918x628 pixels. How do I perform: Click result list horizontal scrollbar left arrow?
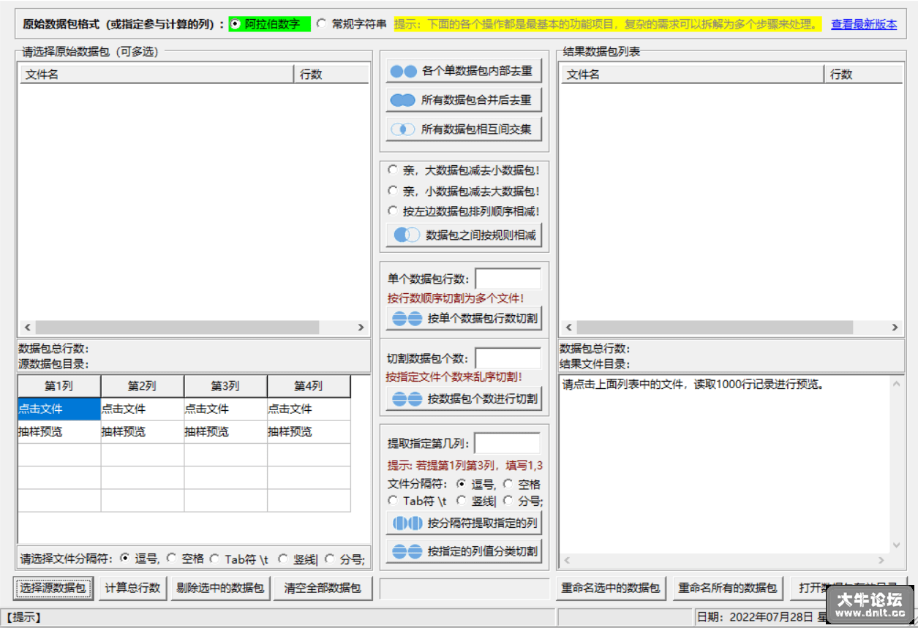(569, 328)
